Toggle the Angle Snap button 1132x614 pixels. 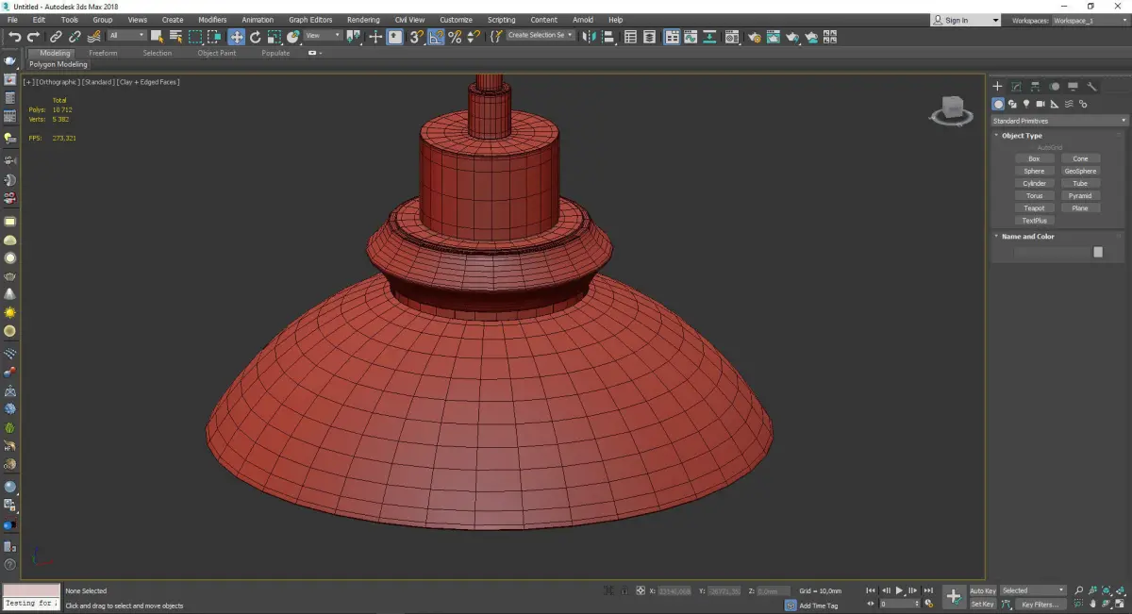pyautogui.click(x=436, y=37)
